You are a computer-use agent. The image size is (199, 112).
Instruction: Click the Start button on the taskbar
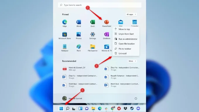[61, 108]
